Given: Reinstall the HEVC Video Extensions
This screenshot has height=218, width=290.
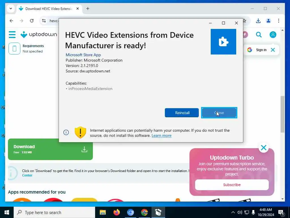Looking at the screenshot, I should point(182,113).
